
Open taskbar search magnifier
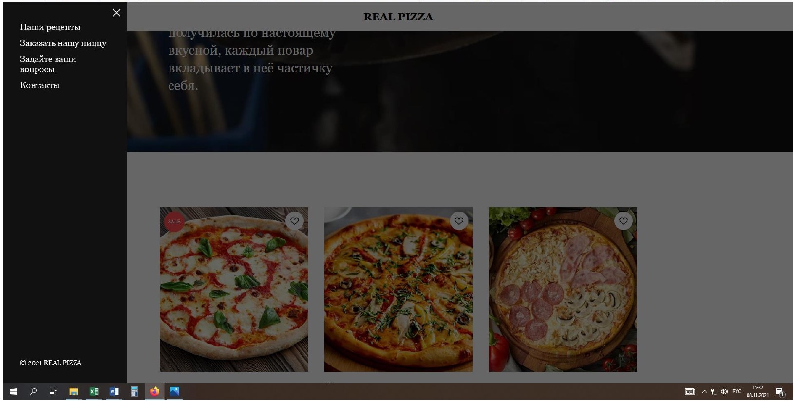tap(33, 391)
